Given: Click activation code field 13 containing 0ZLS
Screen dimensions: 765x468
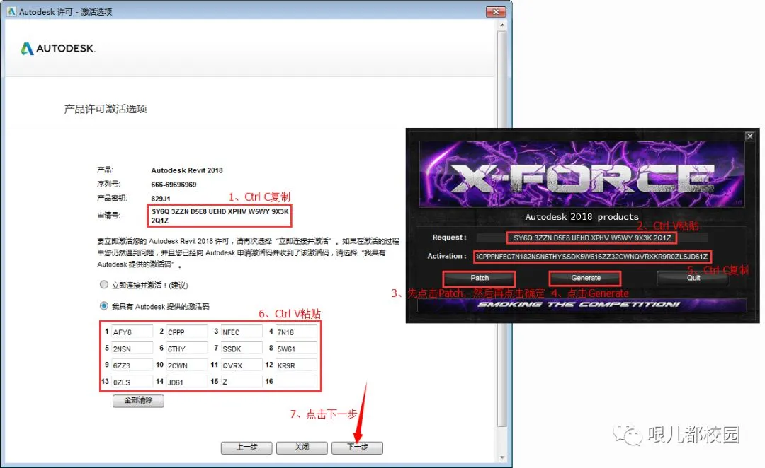Looking at the screenshot, I should pyautogui.click(x=132, y=382).
